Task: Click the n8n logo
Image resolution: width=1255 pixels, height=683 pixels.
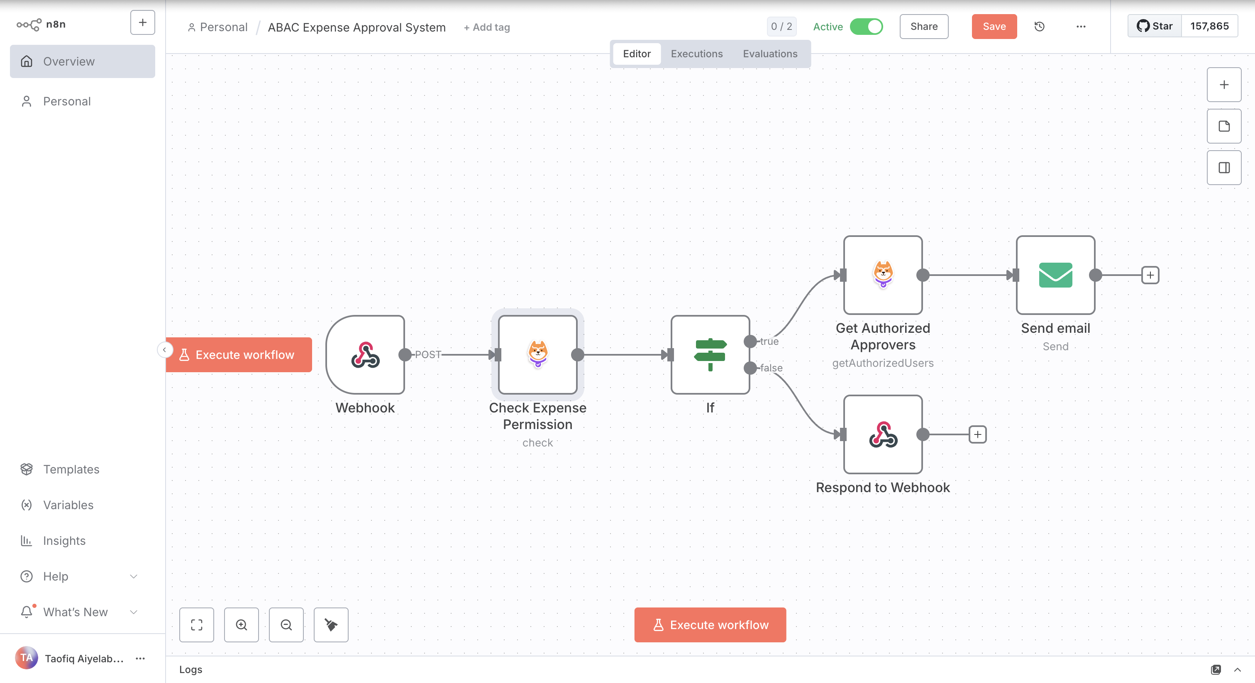Action: tap(41, 24)
